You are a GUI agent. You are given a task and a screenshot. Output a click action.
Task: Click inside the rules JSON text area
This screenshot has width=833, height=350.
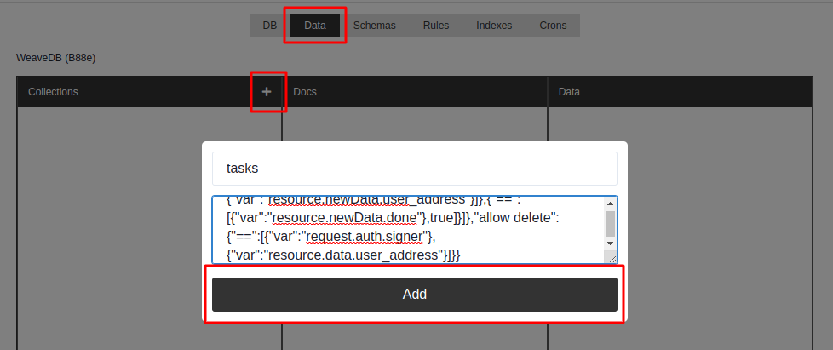tap(409, 230)
